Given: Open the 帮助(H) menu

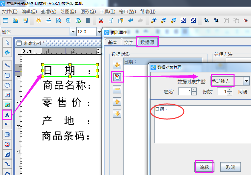Looking at the screenshot, I should pos(148,12).
